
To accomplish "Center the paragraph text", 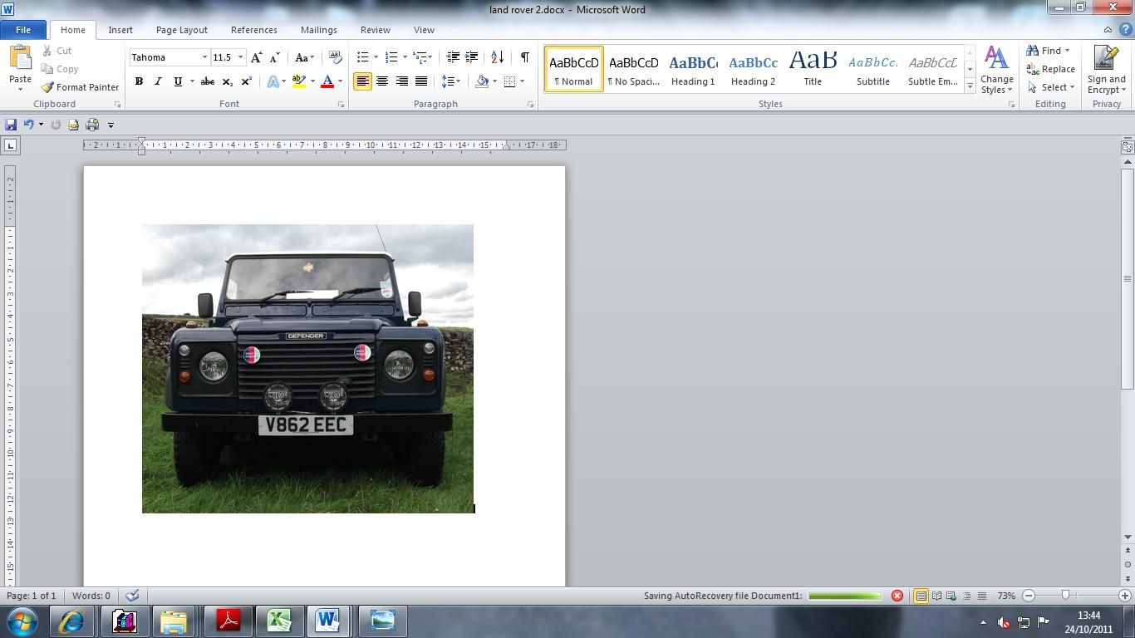I will click(x=382, y=81).
